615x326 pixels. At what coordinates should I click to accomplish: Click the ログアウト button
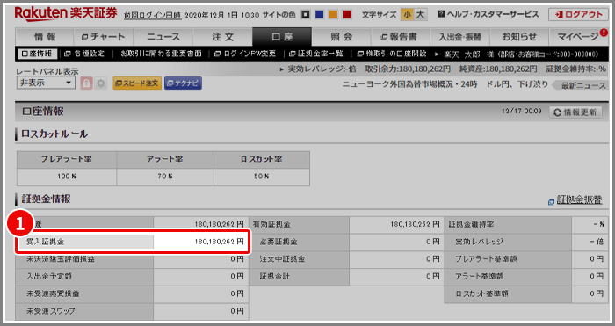point(579,15)
